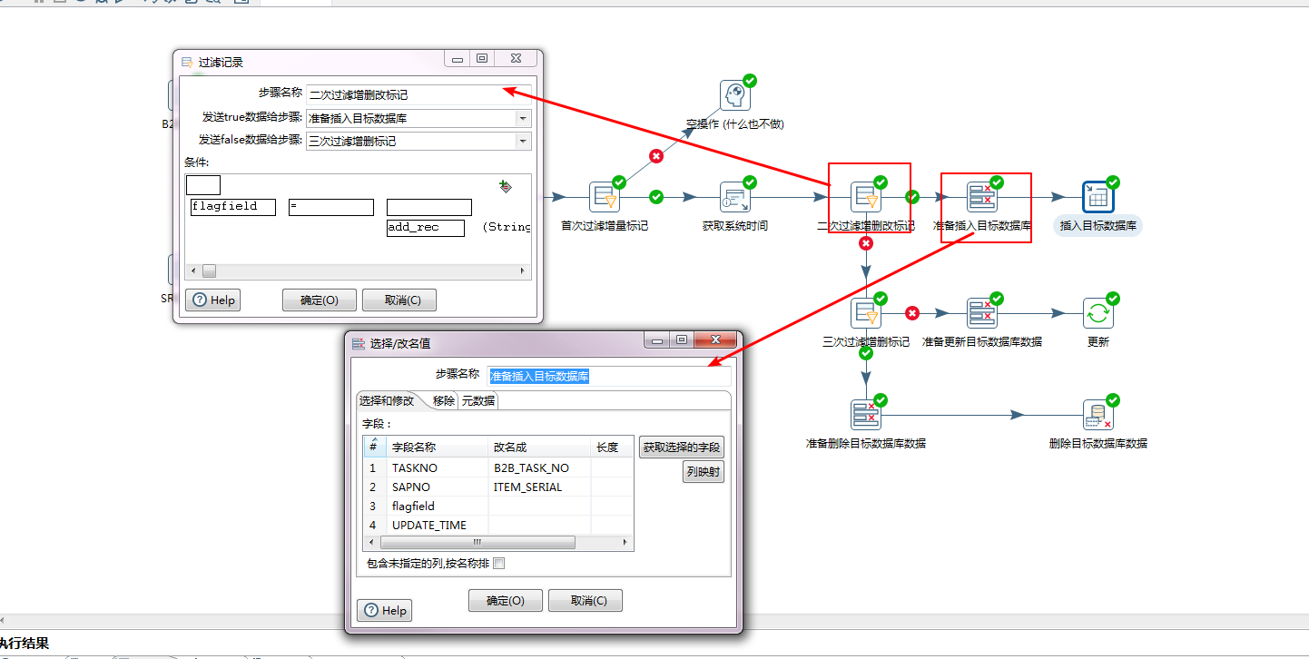This screenshot has height=659, width=1309.
Task: Click right scroll arrow of 字段 table
Action: (625, 543)
